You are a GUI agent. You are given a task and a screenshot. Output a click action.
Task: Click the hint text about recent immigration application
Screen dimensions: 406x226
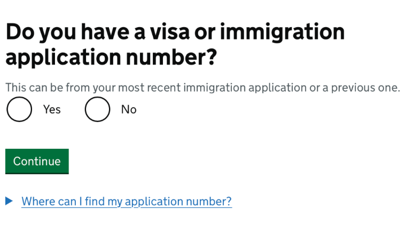[x=202, y=87]
